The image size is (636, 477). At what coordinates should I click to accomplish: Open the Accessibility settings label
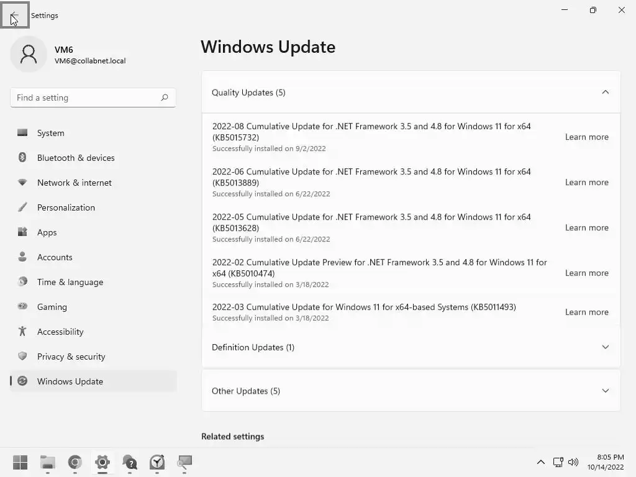pyautogui.click(x=60, y=332)
